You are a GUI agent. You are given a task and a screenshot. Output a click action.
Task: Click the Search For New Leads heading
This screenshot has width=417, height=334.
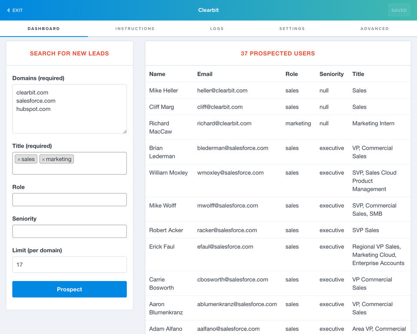(69, 53)
